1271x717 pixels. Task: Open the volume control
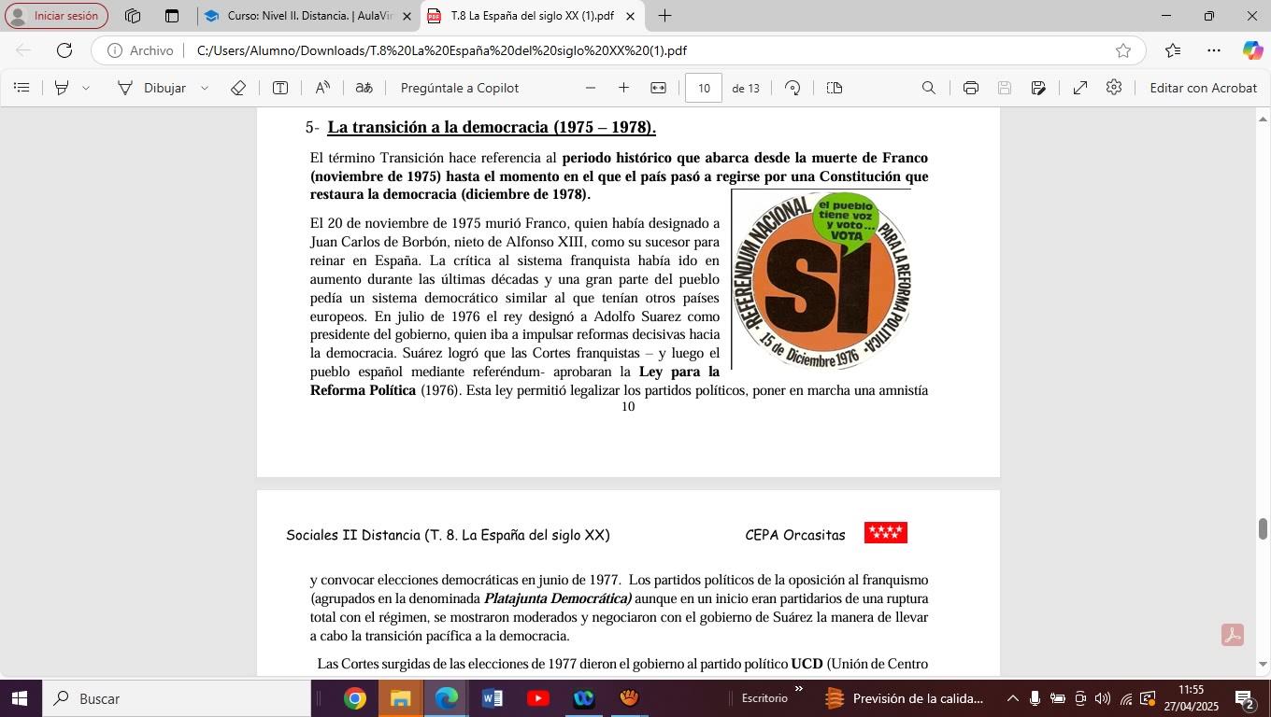pos(1103,698)
